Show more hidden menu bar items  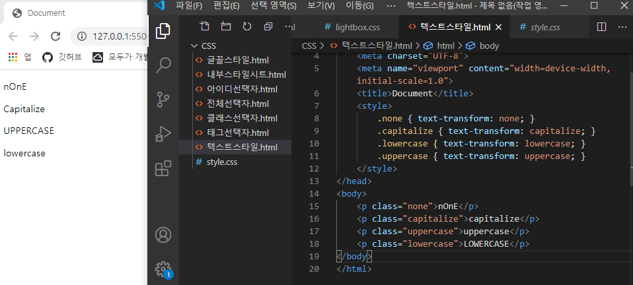pyautogui.click(x=391, y=6)
